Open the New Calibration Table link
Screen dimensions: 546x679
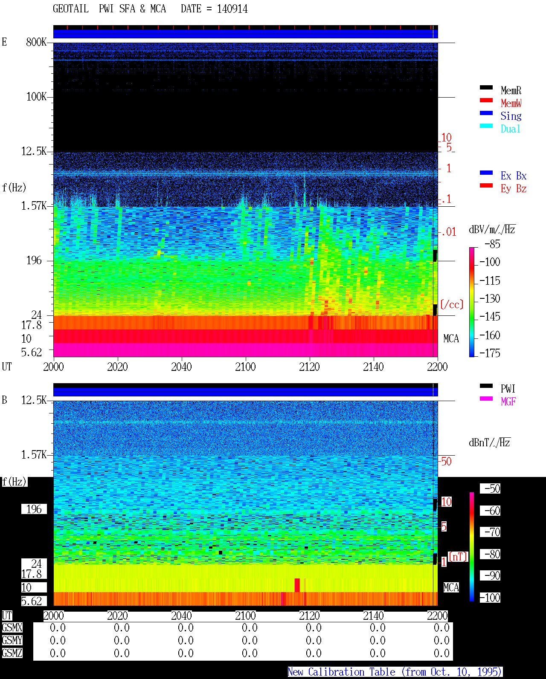click(x=395, y=672)
